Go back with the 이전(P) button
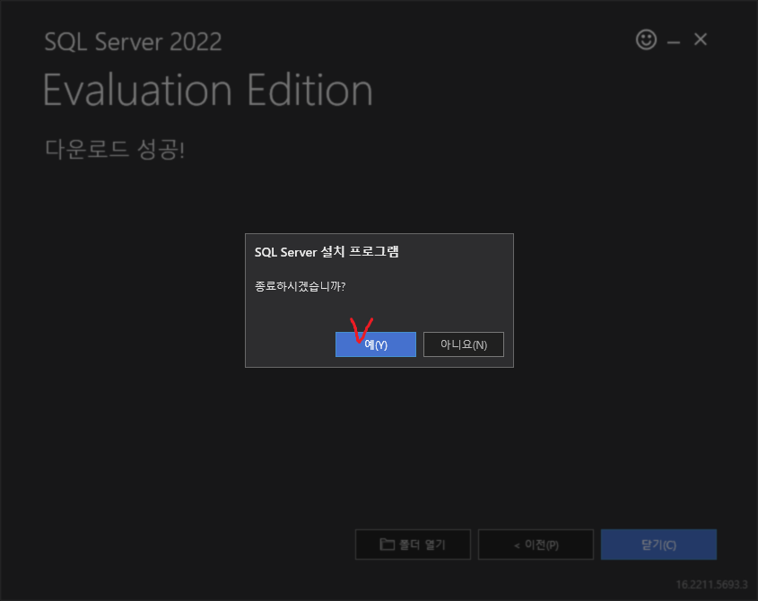This screenshot has width=758, height=601. click(x=536, y=544)
